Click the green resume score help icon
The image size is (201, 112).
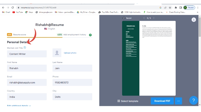(x=90, y=35)
